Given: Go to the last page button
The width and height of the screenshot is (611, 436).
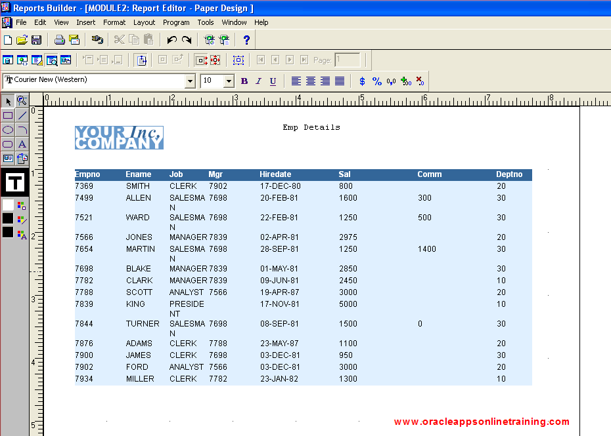Looking at the screenshot, I should point(304,60).
